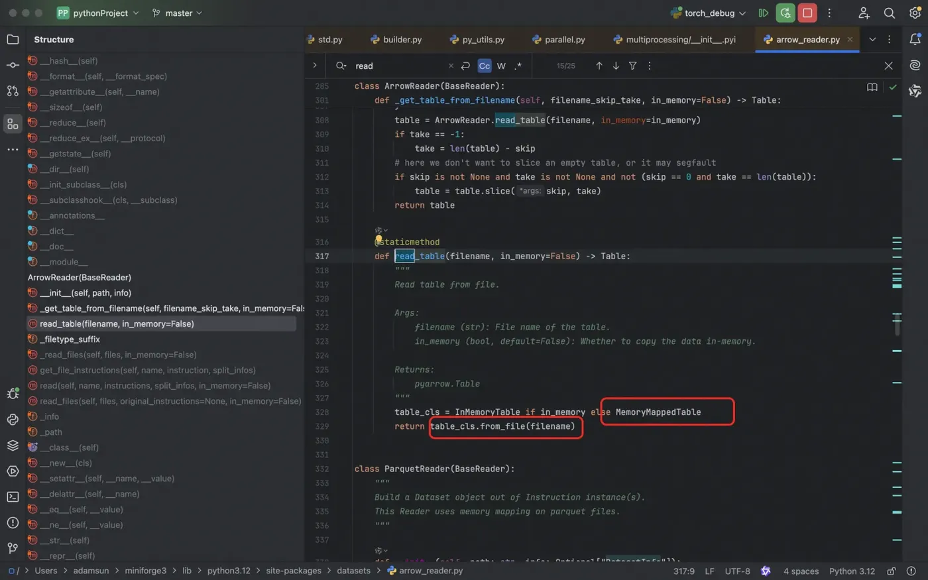This screenshot has width=928, height=580.
Task: Open the Git tool window branch icon
Action: click(13, 548)
